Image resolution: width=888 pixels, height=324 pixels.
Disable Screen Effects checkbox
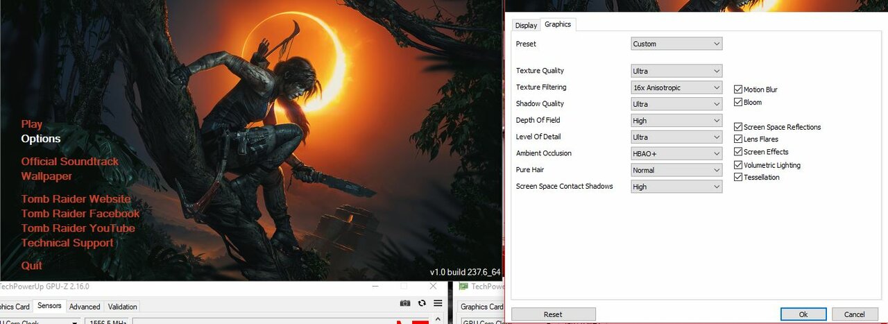click(x=738, y=151)
